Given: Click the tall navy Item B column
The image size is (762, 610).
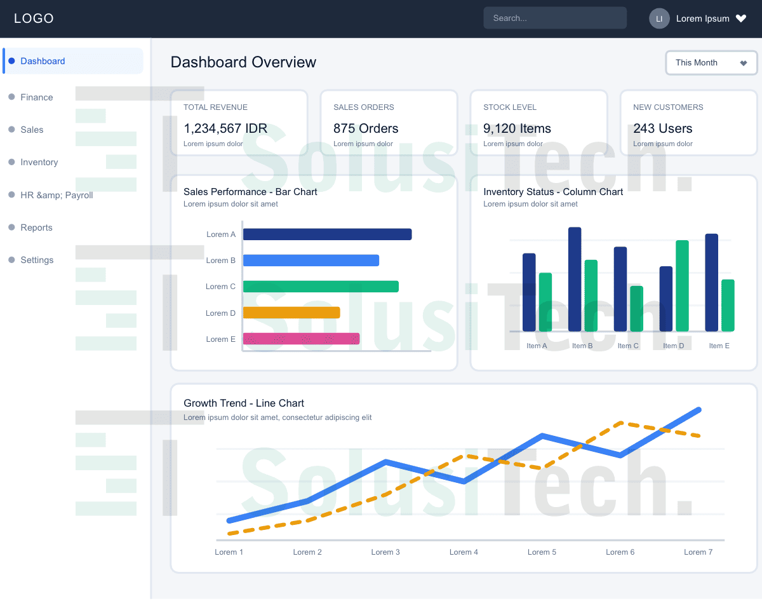Looking at the screenshot, I should tap(575, 279).
